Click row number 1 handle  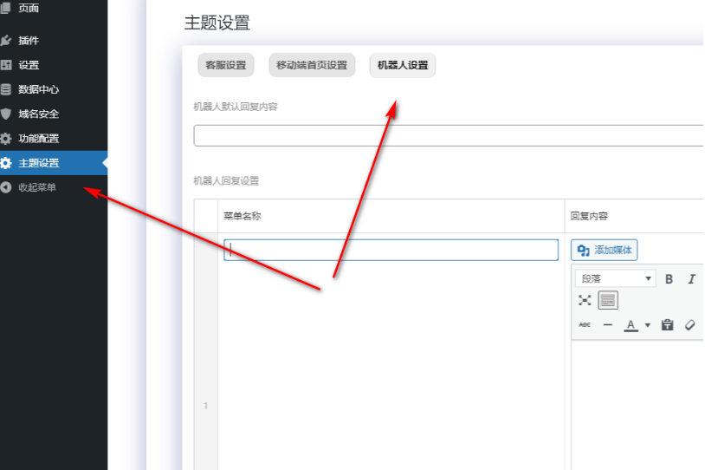[206, 406]
